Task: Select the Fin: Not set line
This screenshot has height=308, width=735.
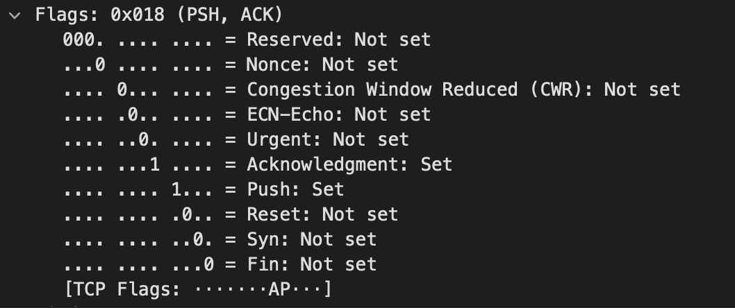Action: [x=220, y=264]
